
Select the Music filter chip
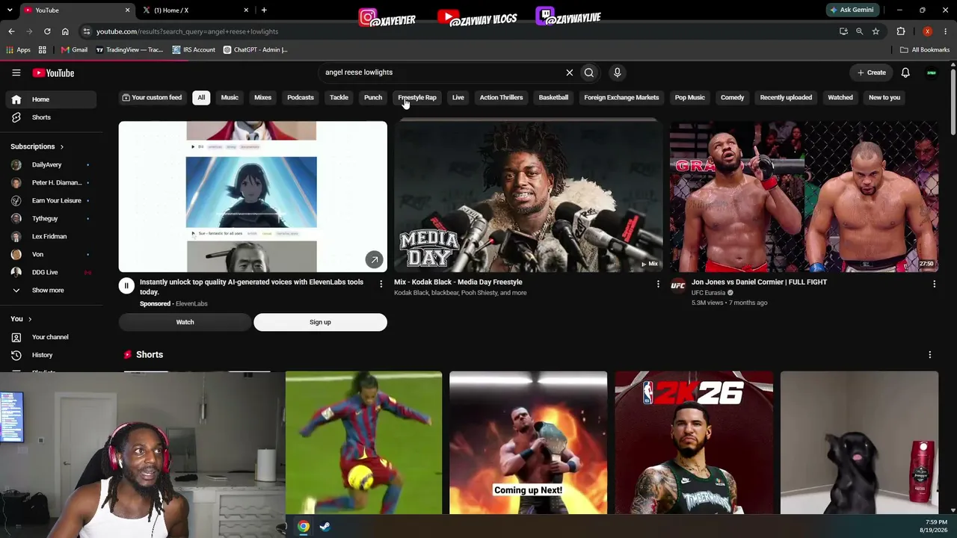click(x=230, y=97)
